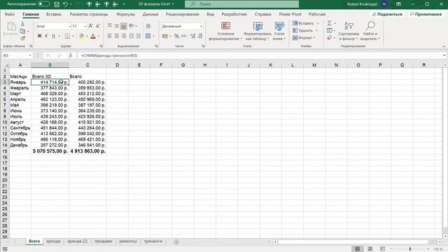Open font color dropdown arrow
This screenshot has width=448, height=252.
coord(99,36)
